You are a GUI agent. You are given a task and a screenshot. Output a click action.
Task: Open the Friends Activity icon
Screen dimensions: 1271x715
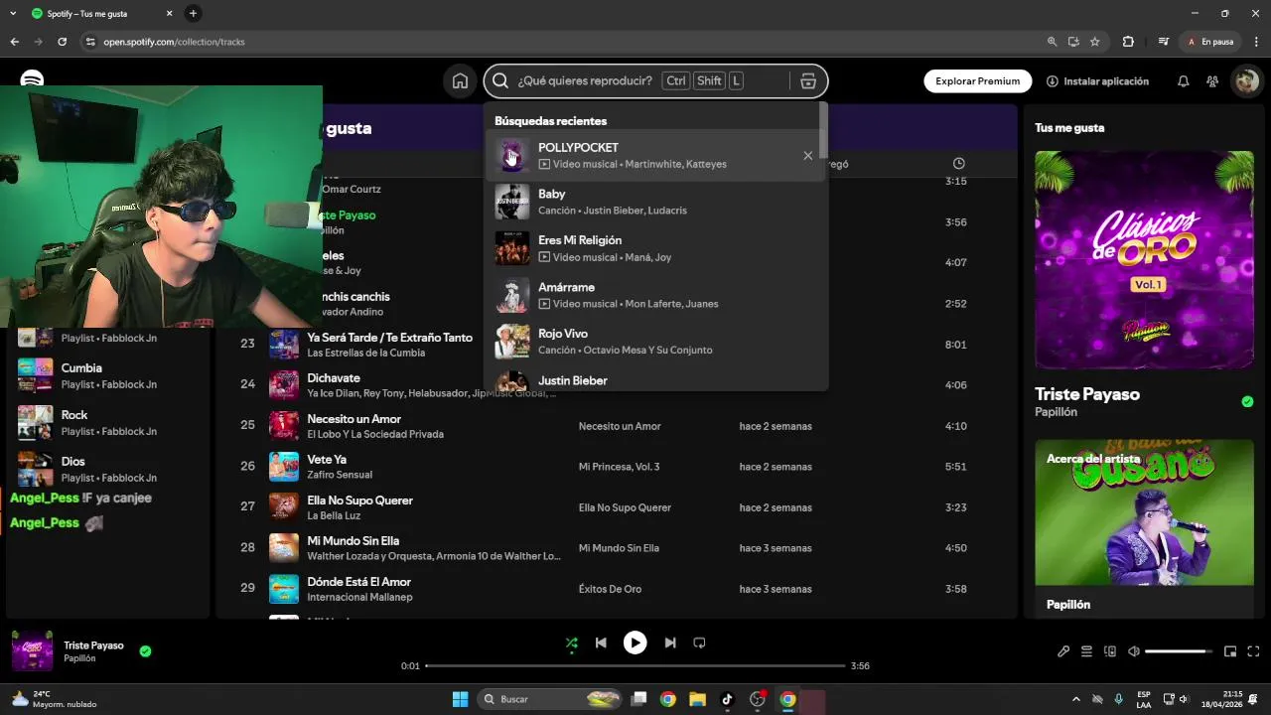point(1212,81)
